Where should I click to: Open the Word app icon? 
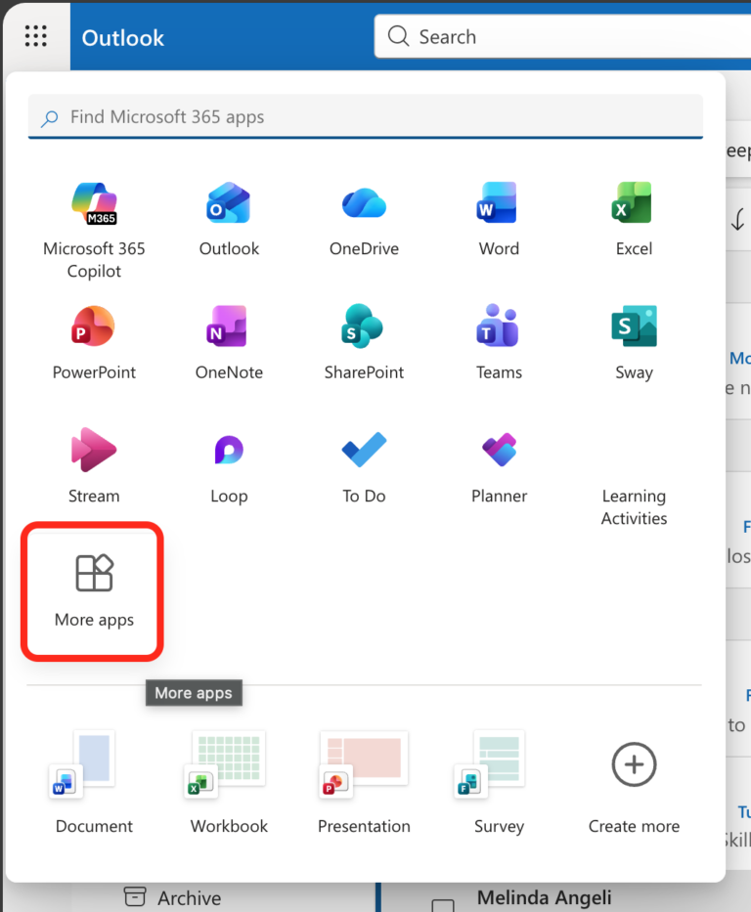pos(499,203)
